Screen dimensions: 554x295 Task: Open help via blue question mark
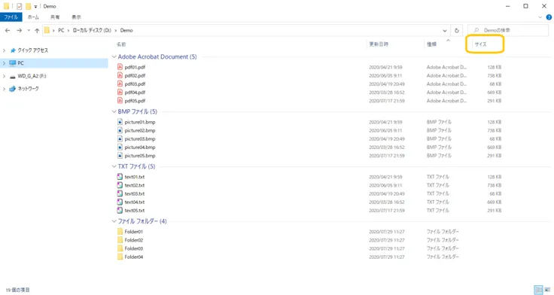pyautogui.click(x=549, y=17)
